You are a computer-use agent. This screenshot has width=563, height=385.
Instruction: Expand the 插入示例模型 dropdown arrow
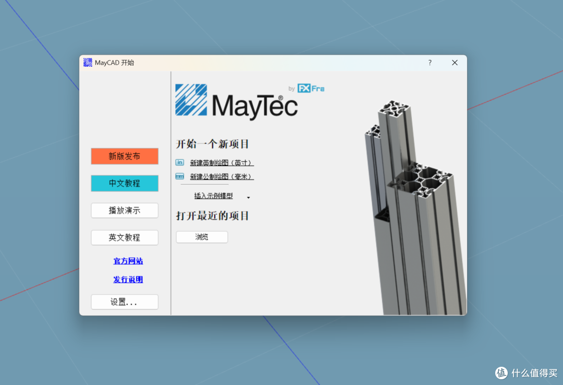(249, 197)
